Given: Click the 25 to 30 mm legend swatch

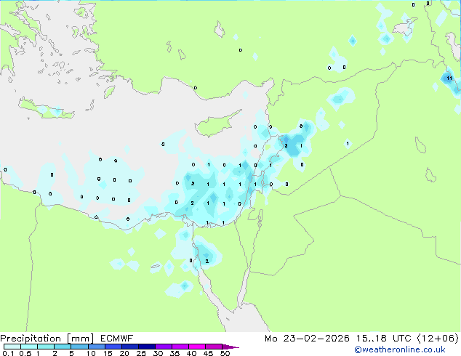Looking at the screenshot, I should click(146, 347).
